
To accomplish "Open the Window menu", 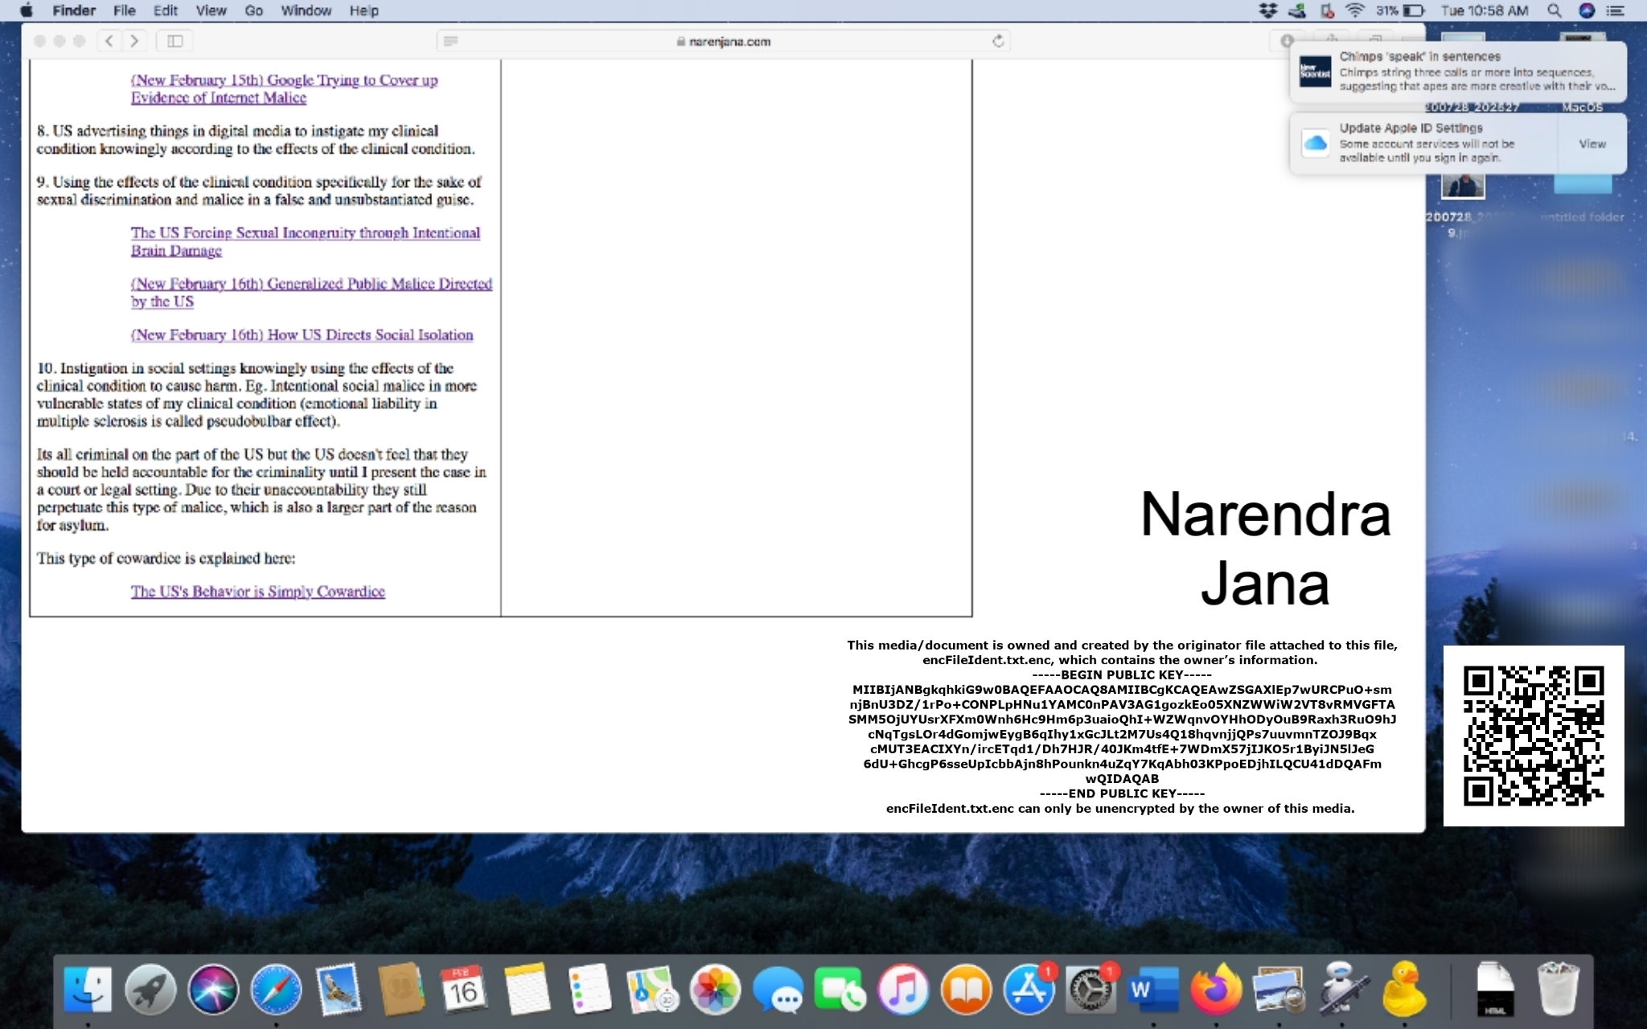I will (306, 10).
